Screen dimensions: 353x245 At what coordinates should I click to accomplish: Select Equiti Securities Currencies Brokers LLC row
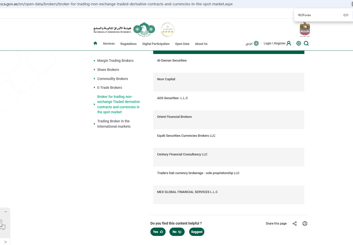tap(229, 139)
